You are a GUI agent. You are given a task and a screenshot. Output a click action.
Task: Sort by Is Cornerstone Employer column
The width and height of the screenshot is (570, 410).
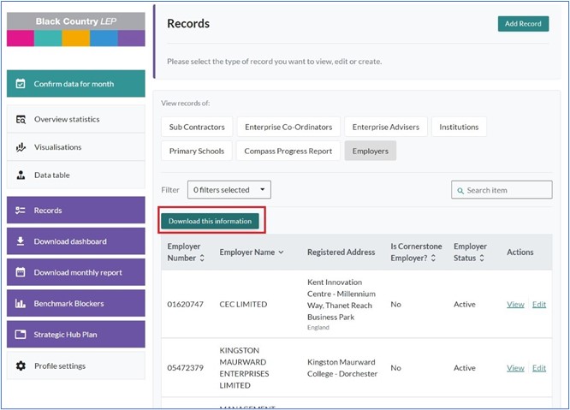(432, 258)
